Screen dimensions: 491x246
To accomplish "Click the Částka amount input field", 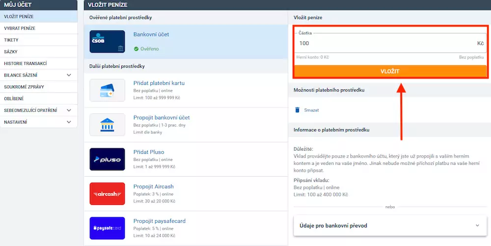I will point(390,43).
